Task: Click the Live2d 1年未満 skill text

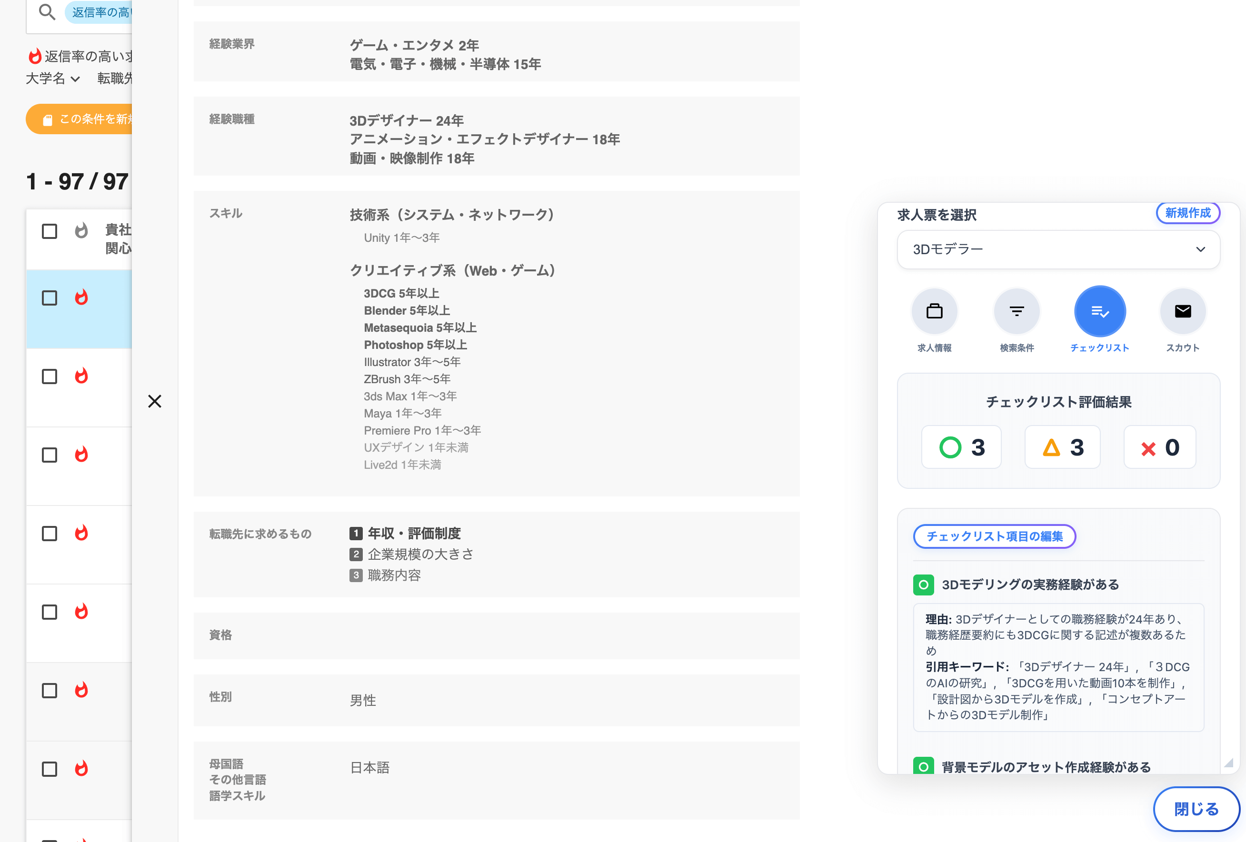Action: pos(402,465)
